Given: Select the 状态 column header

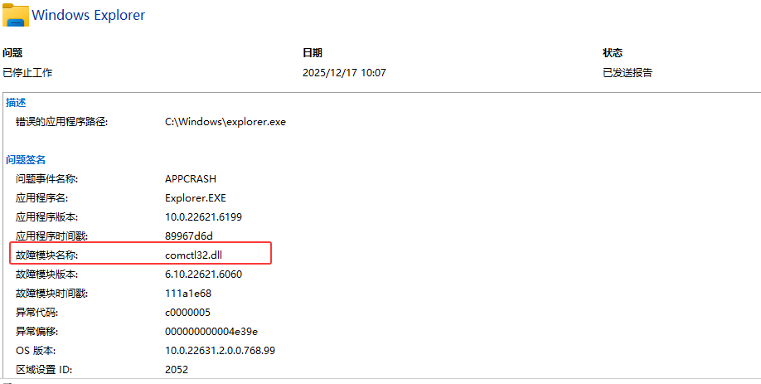Looking at the screenshot, I should pyautogui.click(x=613, y=53).
